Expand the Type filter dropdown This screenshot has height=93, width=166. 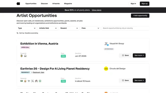(x=27, y=28)
